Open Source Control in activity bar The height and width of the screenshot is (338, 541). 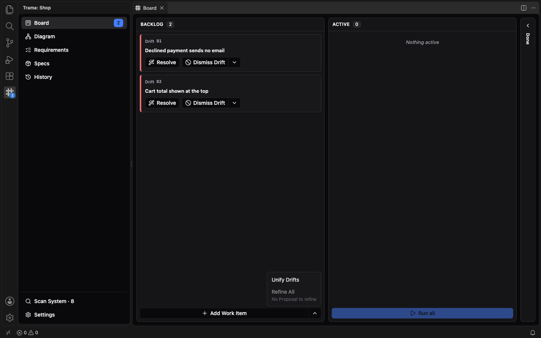pos(10,43)
